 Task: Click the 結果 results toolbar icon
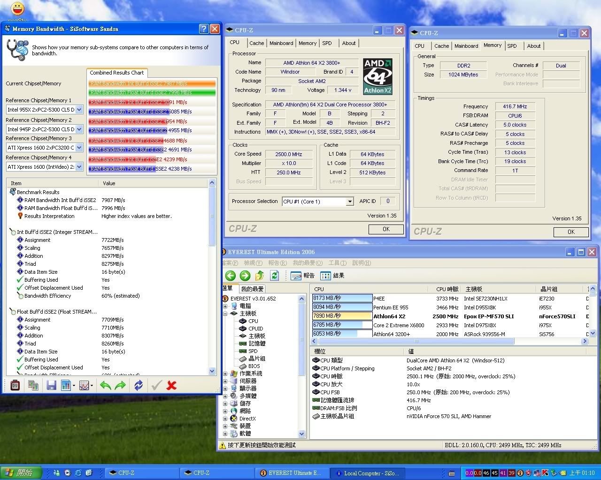332,276
